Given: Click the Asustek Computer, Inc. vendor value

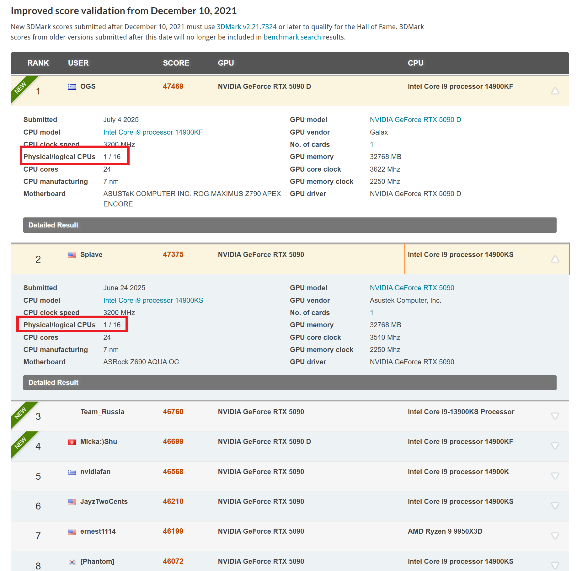Looking at the screenshot, I should pos(405,301).
